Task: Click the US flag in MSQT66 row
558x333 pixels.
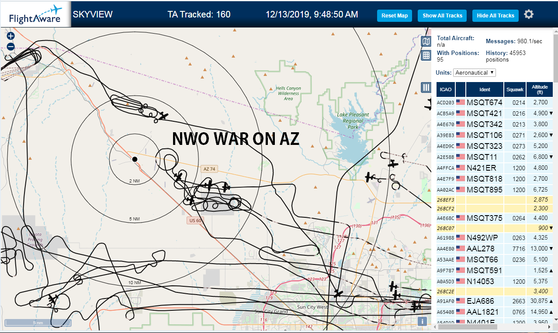Action: [x=461, y=260]
